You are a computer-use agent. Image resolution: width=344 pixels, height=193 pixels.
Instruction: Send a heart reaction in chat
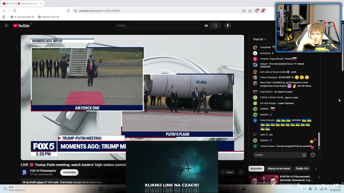[313, 155]
